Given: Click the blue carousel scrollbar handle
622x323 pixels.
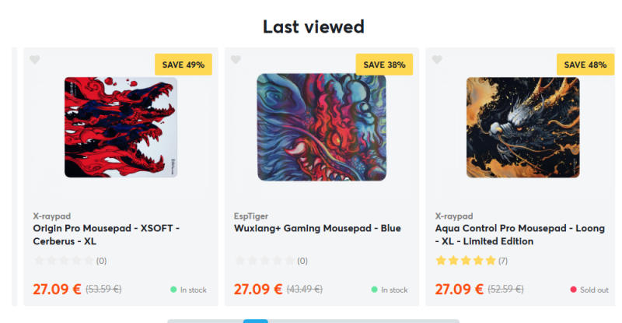Looking at the screenshot, I should (256, 321).
